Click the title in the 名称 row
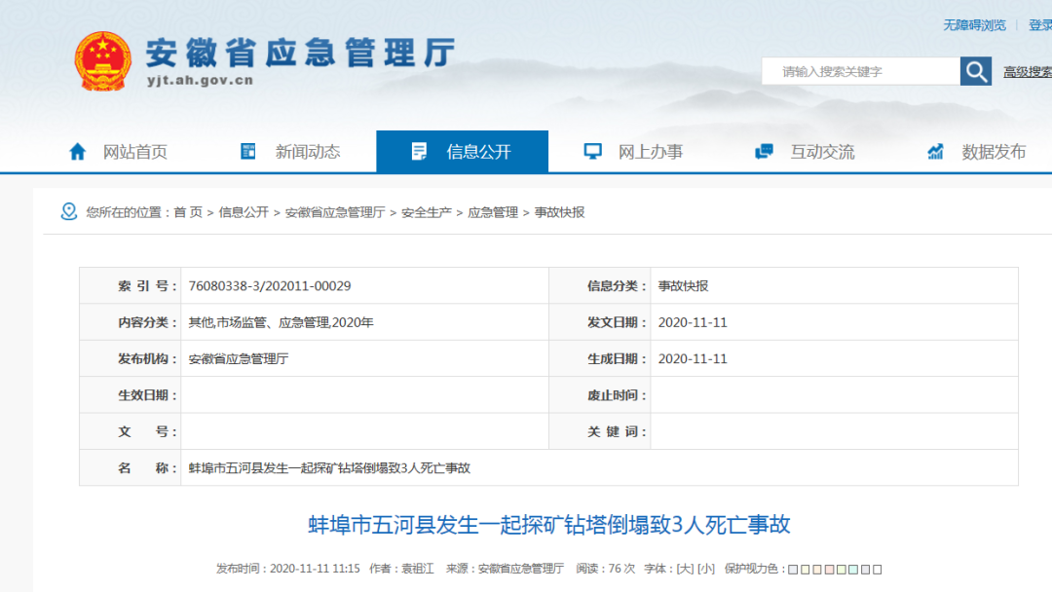The width and height of the screenshot is (1052, 592). pos(329,468)
